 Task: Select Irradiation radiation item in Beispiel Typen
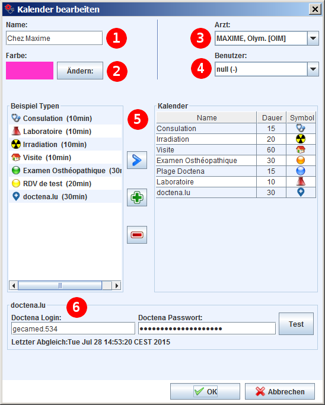(65, 144)
